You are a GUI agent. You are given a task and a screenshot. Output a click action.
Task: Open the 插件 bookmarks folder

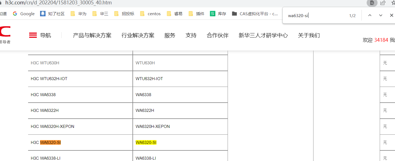click(197, 14)
